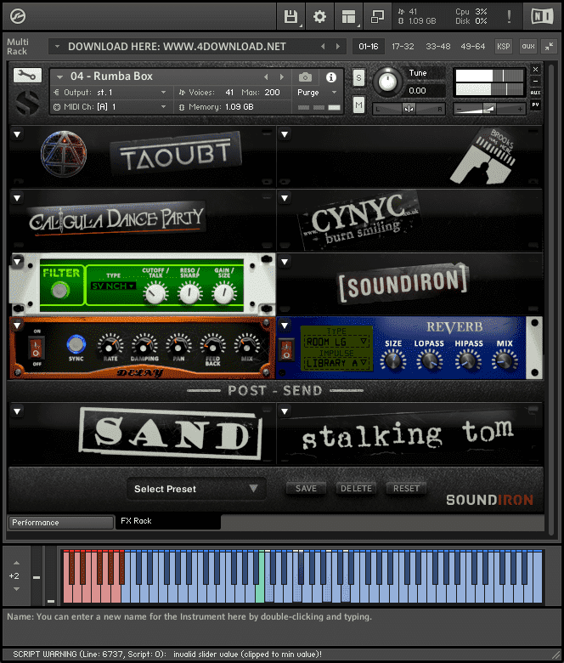Switch to the Performance tab
Screen dimensions: 564x663
coord(61,523)
